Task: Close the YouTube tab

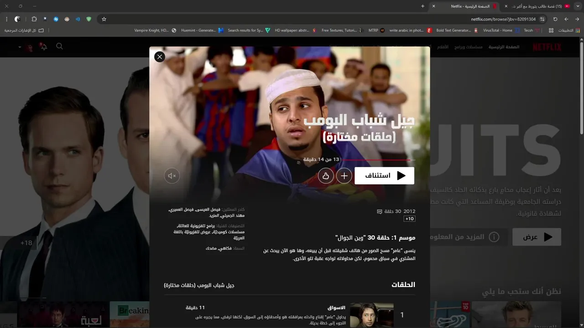Action: click(506, 6)
